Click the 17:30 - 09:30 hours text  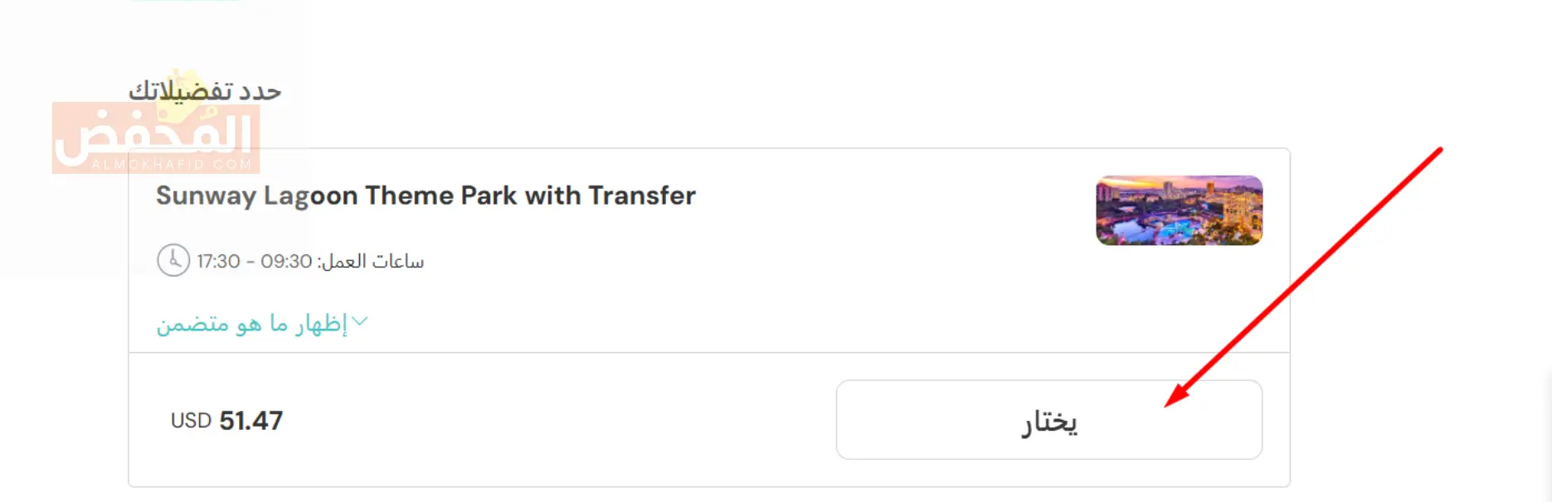tap(254, 262)
